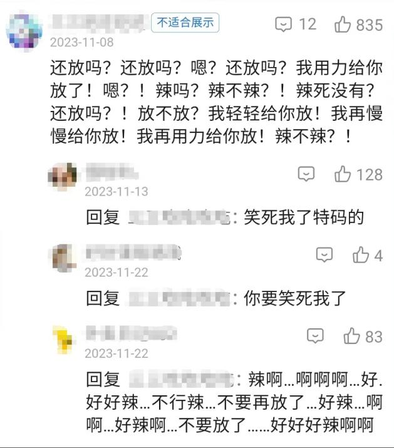
Task: Click the 2023-11-08 comment date
Action: pyautogui.click(x=81, y=42)
